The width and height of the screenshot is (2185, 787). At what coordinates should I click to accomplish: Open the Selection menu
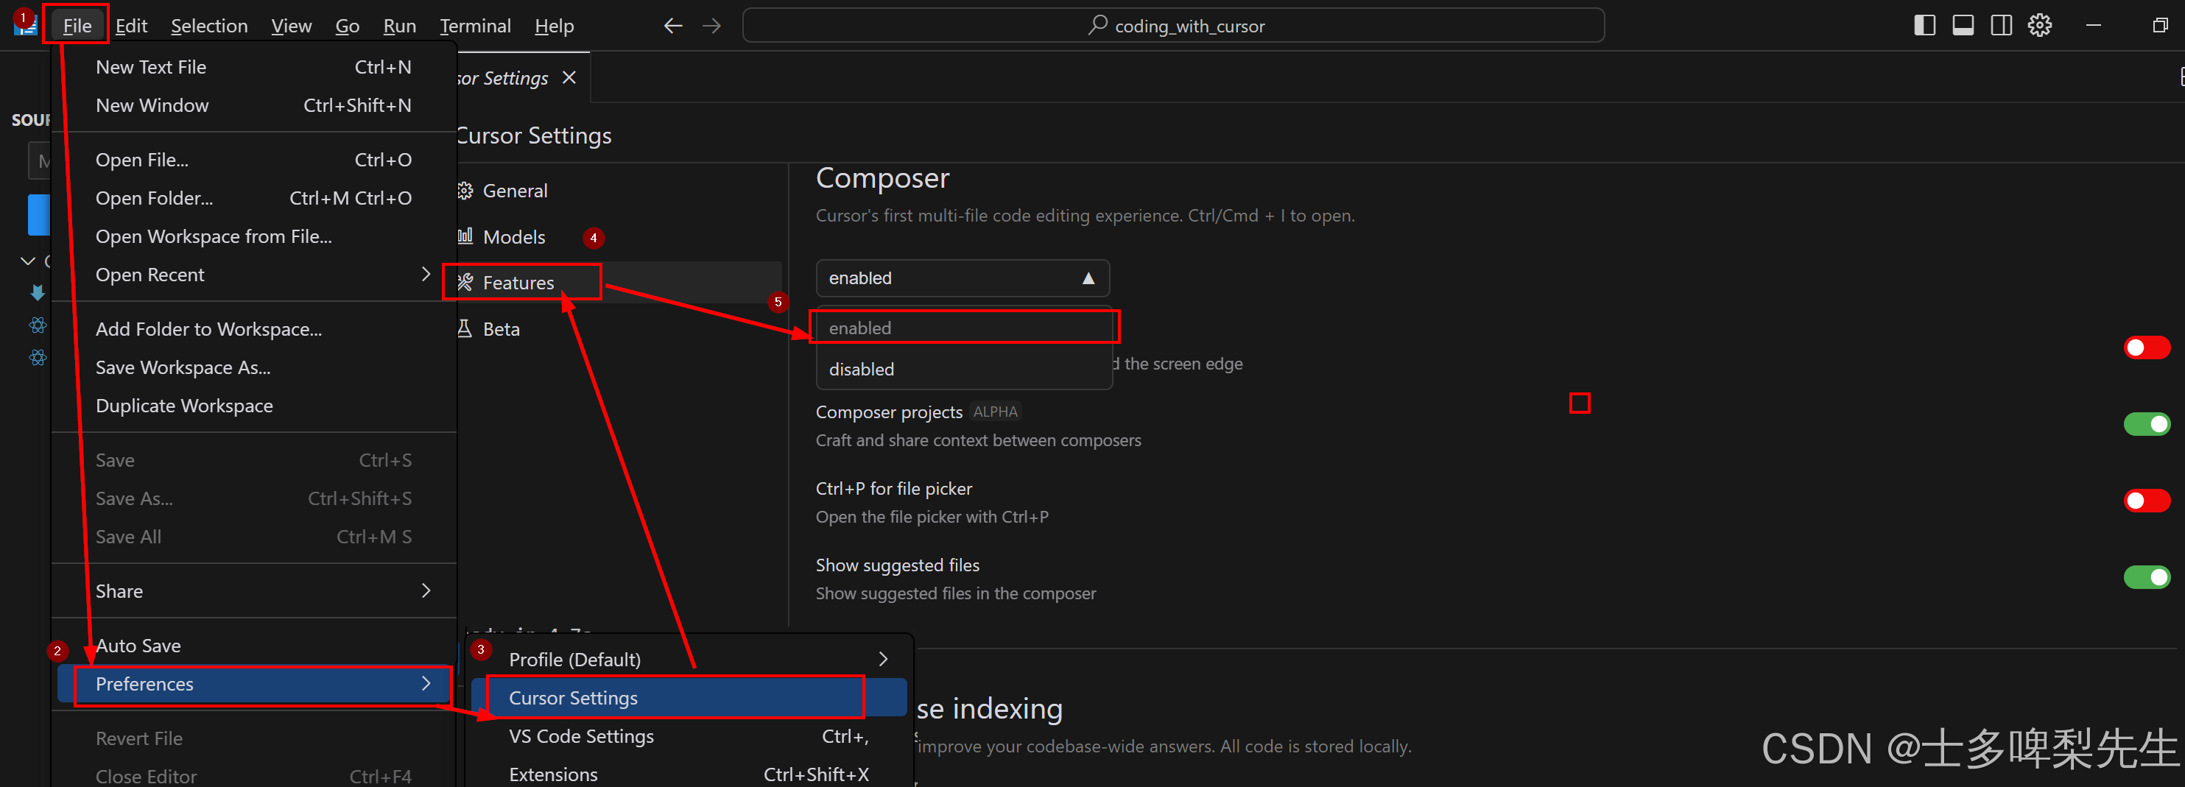click(x=209, y=26)
